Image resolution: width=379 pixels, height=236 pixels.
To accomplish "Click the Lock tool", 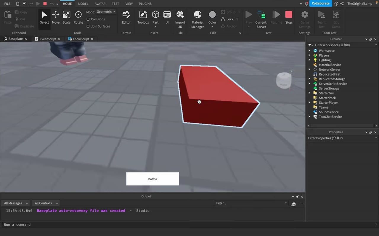I will tap(227, 19).
